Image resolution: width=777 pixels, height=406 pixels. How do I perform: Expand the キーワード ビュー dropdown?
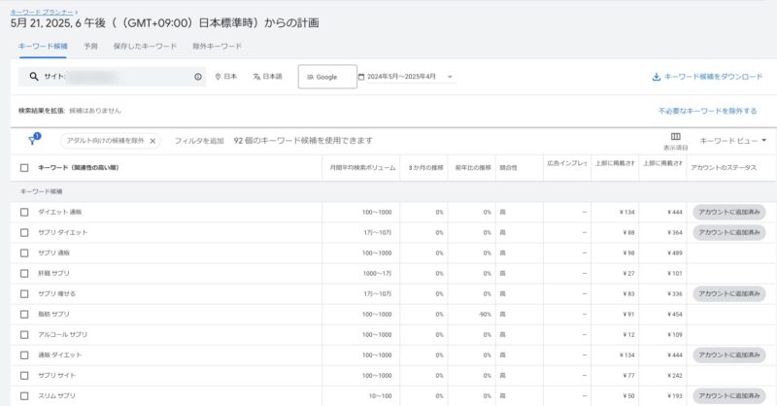733,141
